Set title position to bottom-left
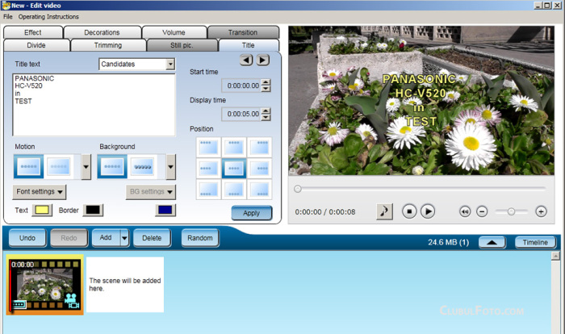Screen dimensions: 565x334 (208, 190)
